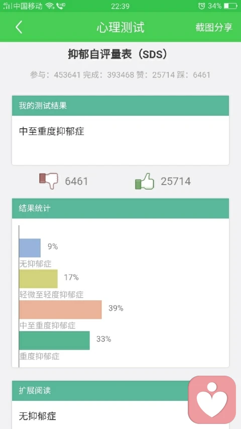Image resolution: width=241 pixels, height=429 pixels.
Task: Click the orange 39% bar
Action: point(60,309)
